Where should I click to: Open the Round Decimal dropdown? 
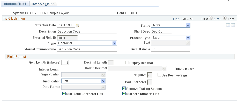137,68
